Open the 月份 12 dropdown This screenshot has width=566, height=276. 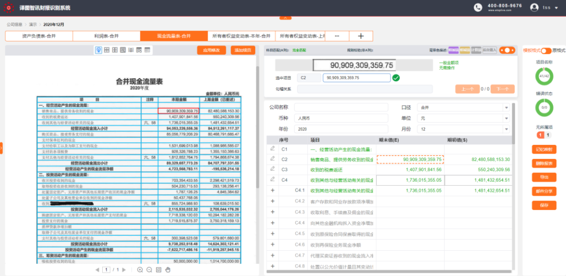(463, 129)
